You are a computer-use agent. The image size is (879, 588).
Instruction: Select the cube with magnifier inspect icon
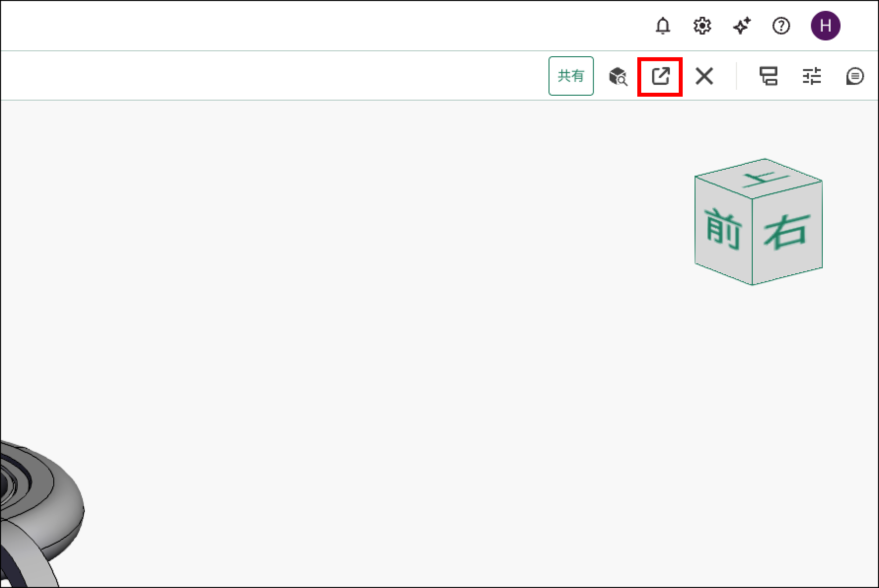[618, 76]
